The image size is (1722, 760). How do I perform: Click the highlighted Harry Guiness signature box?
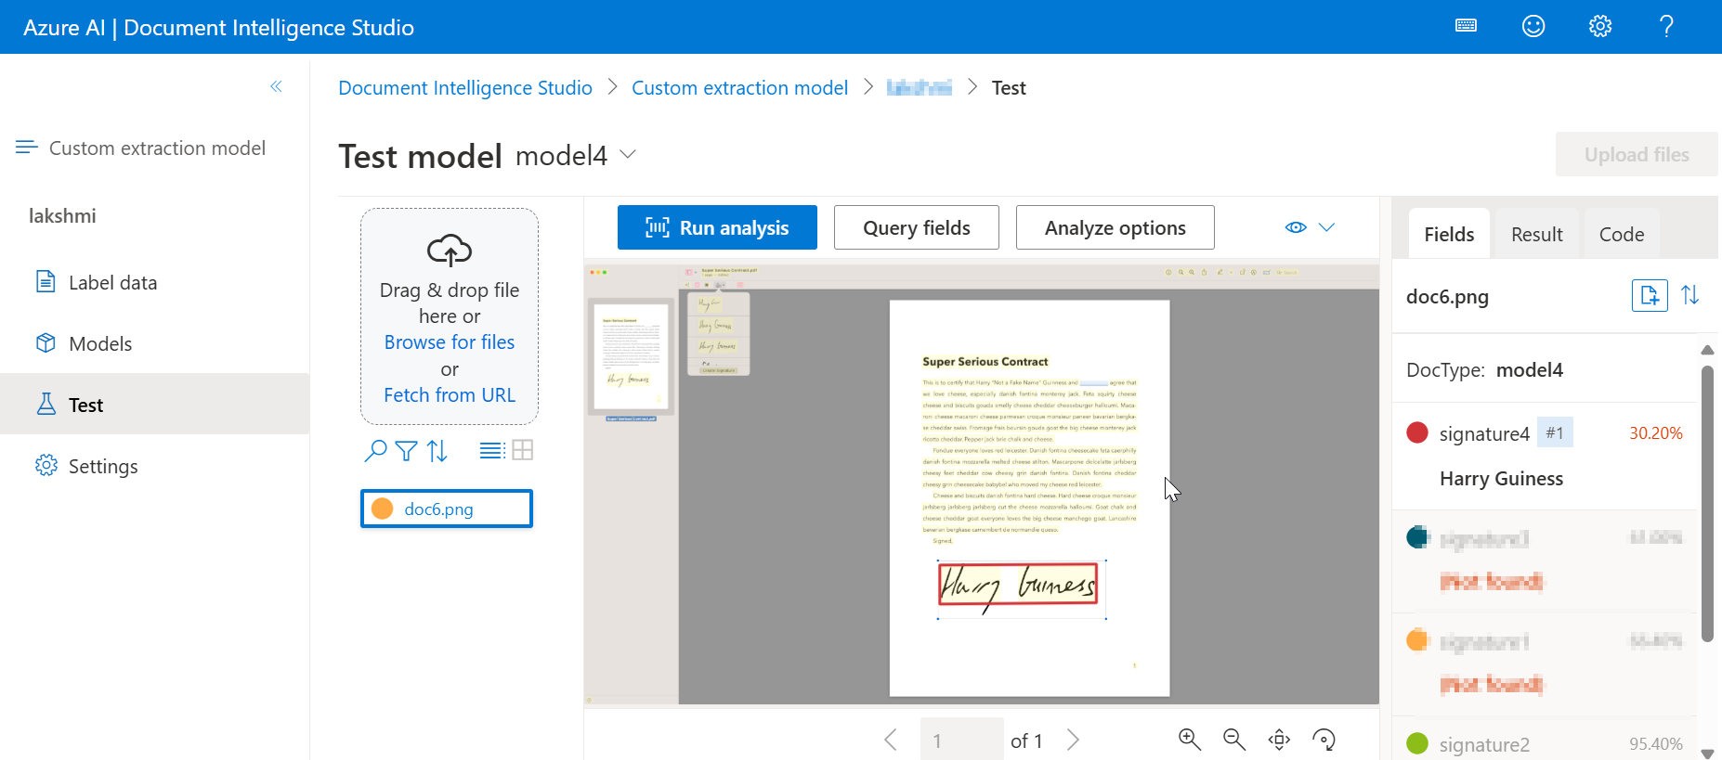[1018, 585]
